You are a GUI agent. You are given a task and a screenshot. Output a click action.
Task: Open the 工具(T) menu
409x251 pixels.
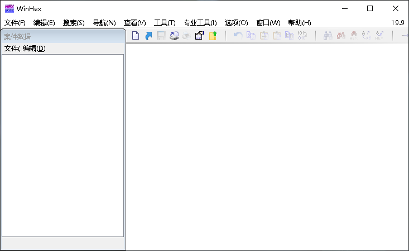coord(165,23)
